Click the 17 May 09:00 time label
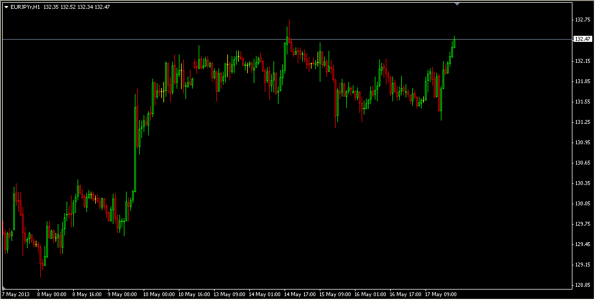The image size is (595, 300). [441, 294]
